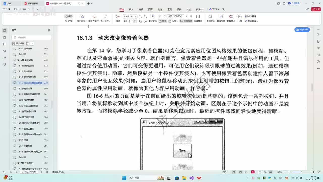Screen dimensions: 323x182
Task: Click the toolbar page number field 379 (379/904)
Action: 175,16
